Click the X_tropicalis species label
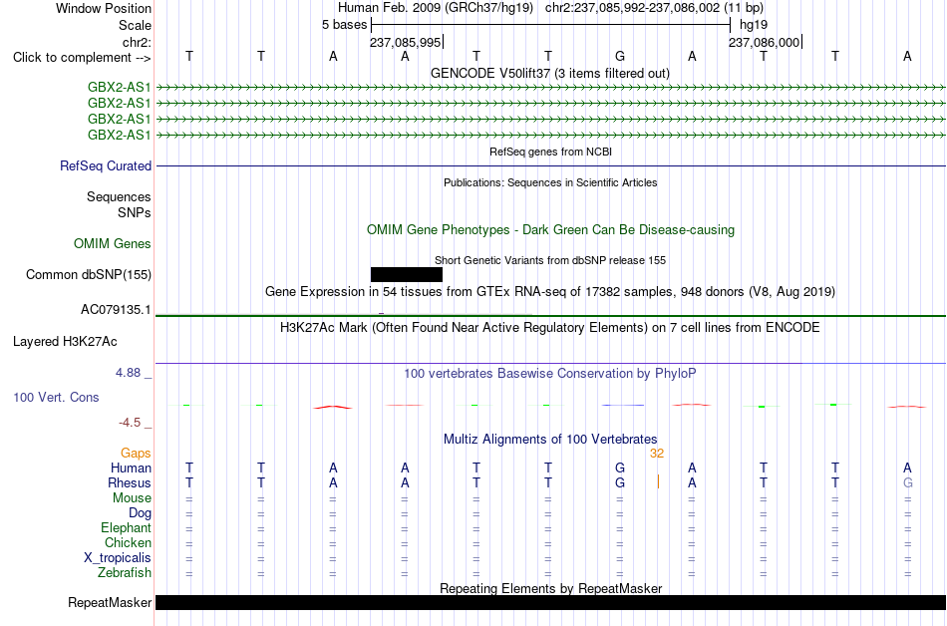The image size is (947, 626). (118, 558)
